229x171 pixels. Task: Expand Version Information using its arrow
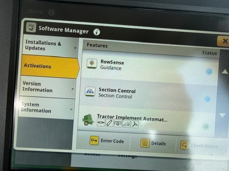[73, 89]
